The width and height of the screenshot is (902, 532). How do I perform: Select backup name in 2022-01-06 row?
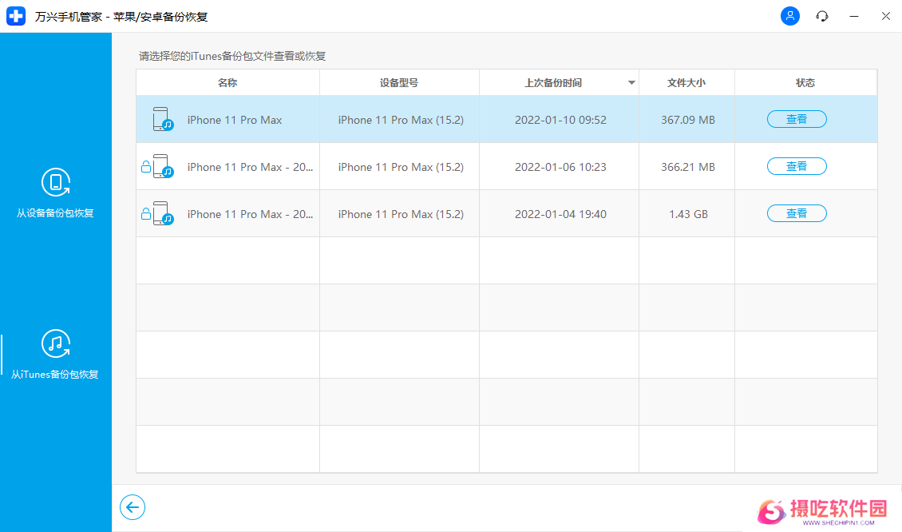point(250,167)
